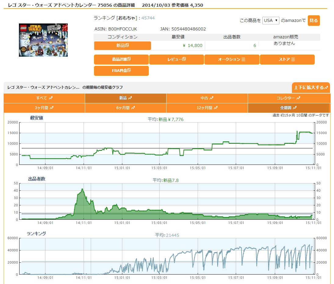Viewport: 334px width, 284px height.
Task: Click the chart icon on 中古 tab
Action: click(x=211, y=98)
